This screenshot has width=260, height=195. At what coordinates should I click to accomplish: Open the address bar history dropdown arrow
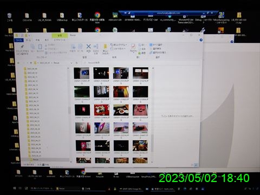71,63
